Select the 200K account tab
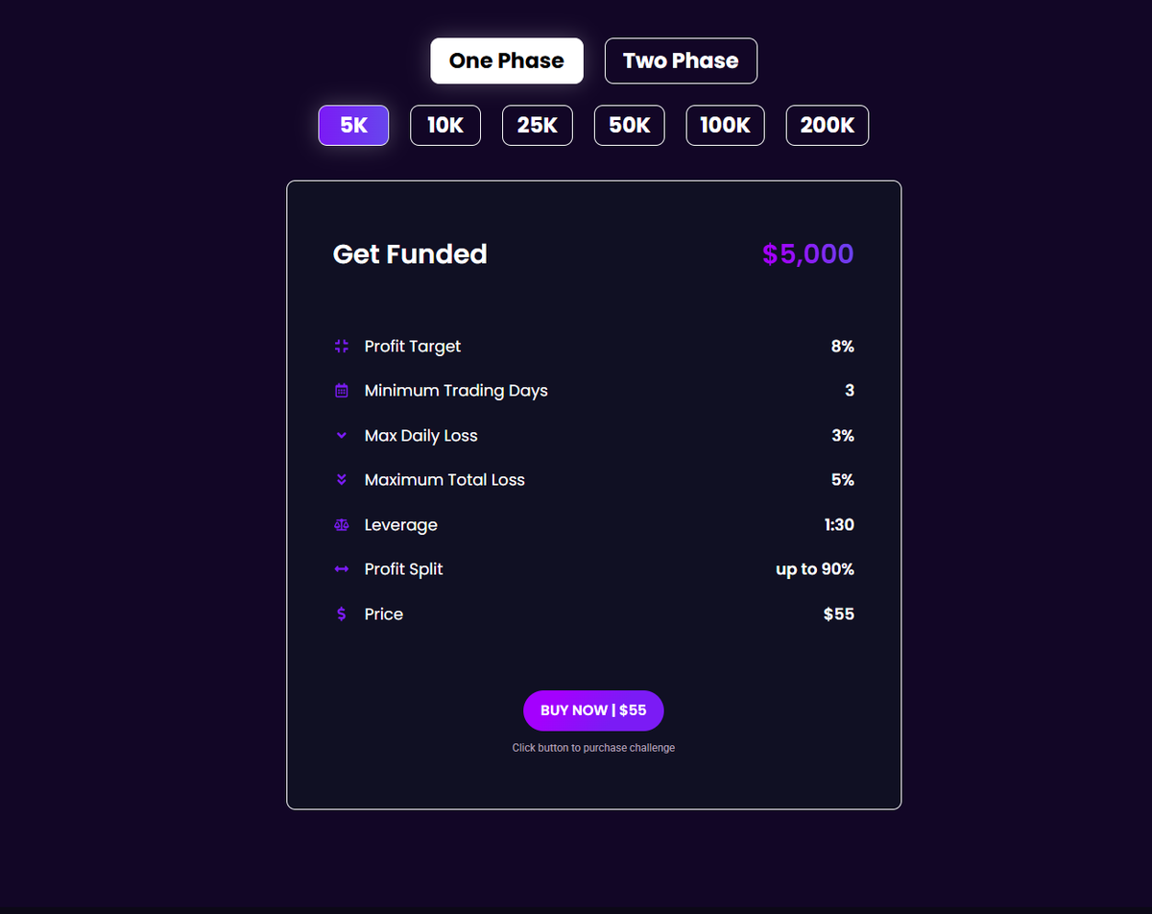This screenshot has height=914, width=1152. [828, 126]
